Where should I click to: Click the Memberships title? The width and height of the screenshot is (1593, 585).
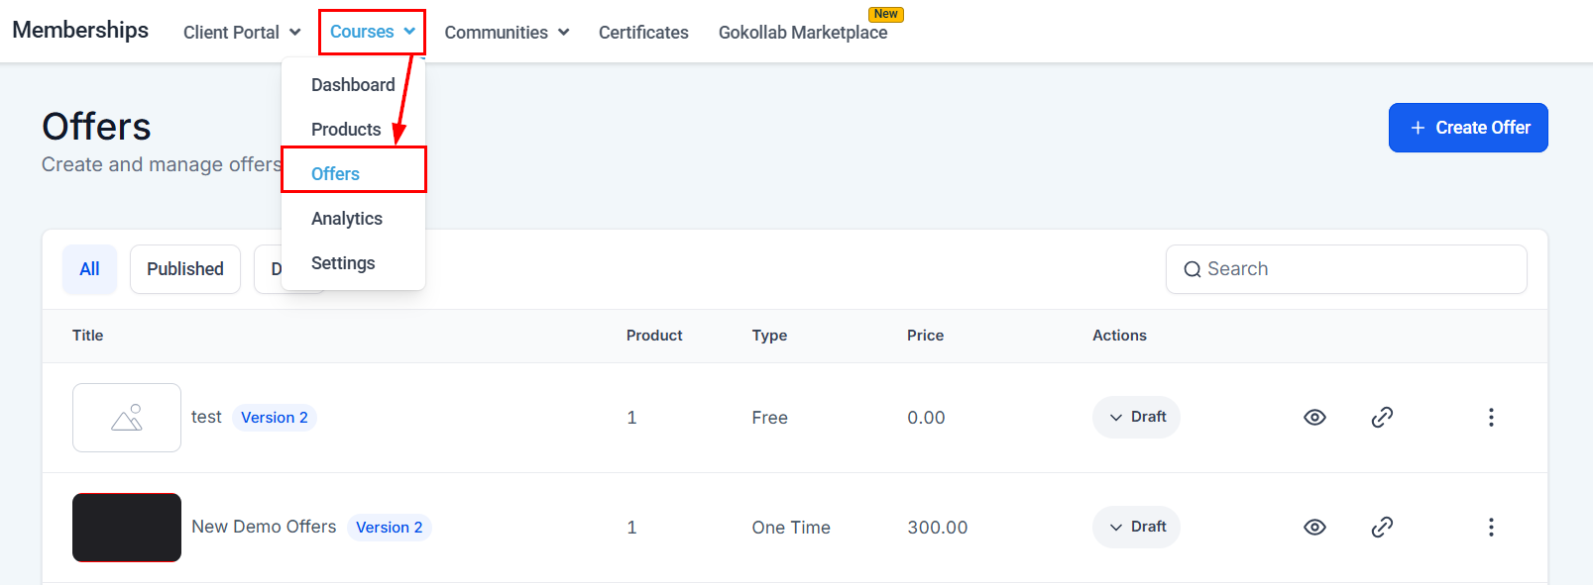(80, 30)
